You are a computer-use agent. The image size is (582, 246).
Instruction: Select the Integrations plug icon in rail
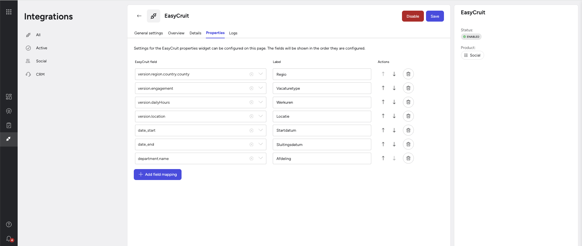click(9, 139)
